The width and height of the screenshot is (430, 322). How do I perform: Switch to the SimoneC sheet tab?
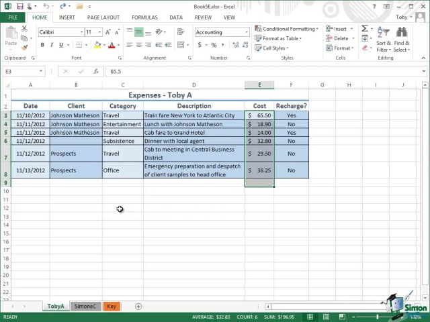(x=85, y=306)
